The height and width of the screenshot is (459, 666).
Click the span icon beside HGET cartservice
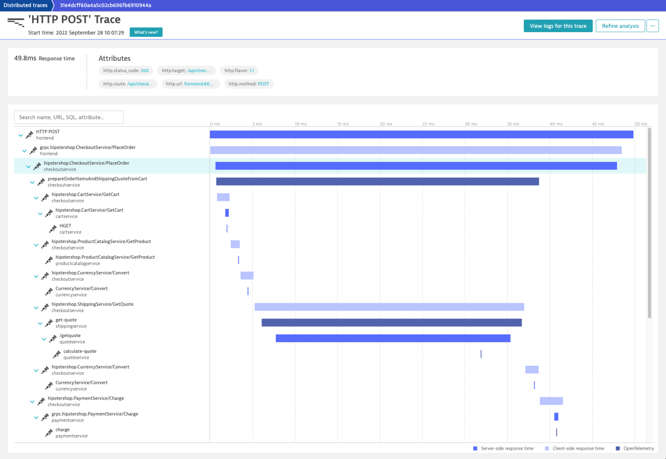[x=52, y=229]
